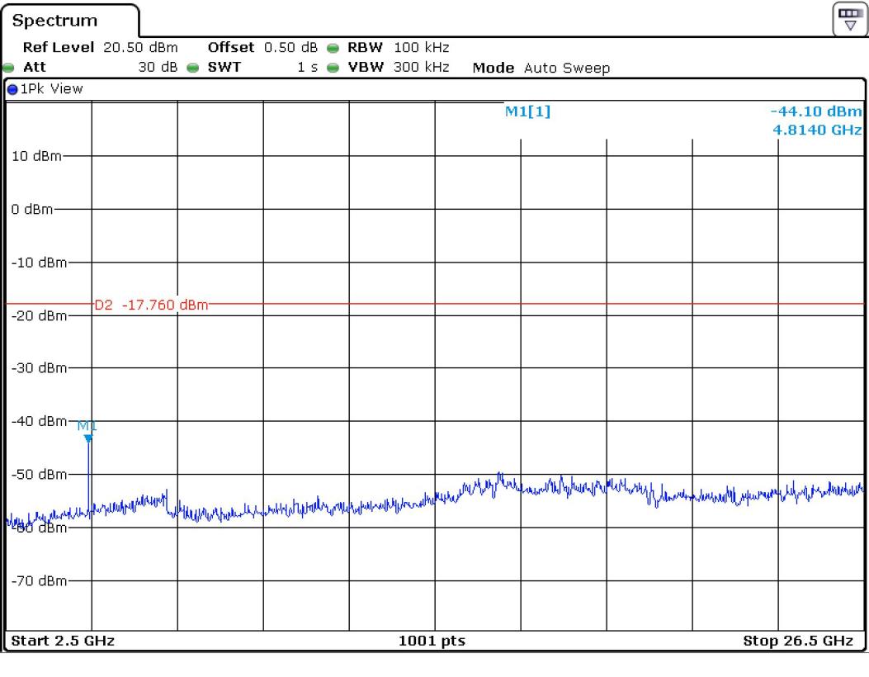Viewport: 869px width, 677px height.
Task: Click the RBW 100 kHz value
Action: click(x=421, y=48)
